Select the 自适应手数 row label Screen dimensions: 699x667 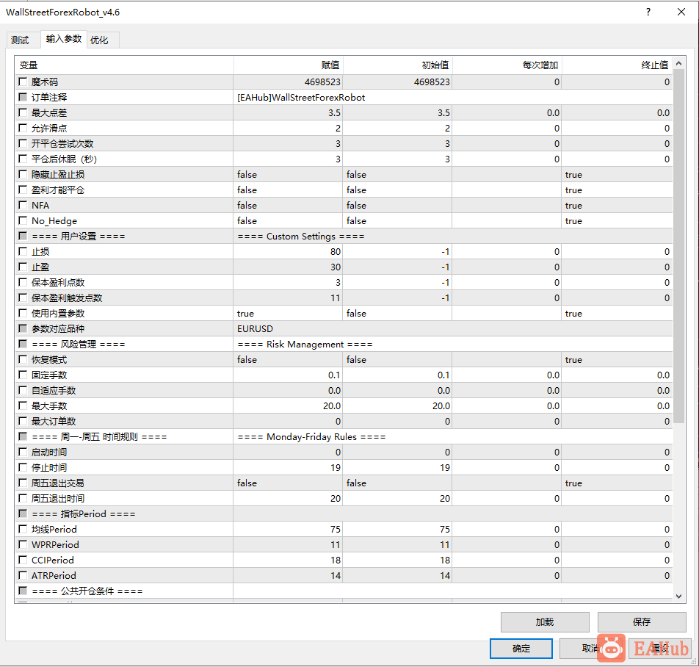click(54, 391)
